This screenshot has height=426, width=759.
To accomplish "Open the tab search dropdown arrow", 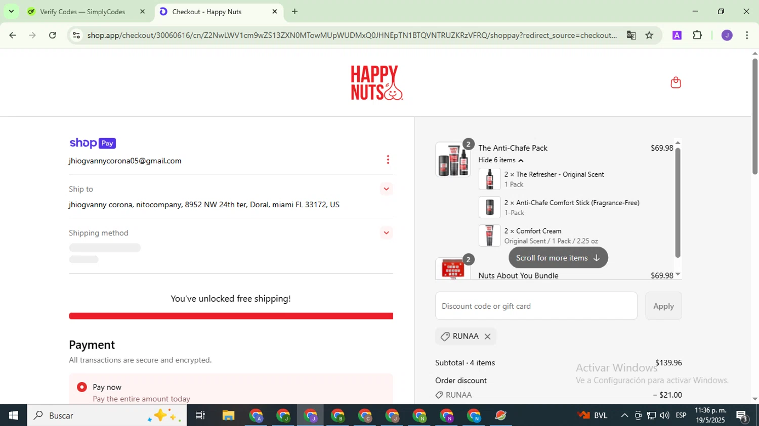I will [x=11, y=11].
